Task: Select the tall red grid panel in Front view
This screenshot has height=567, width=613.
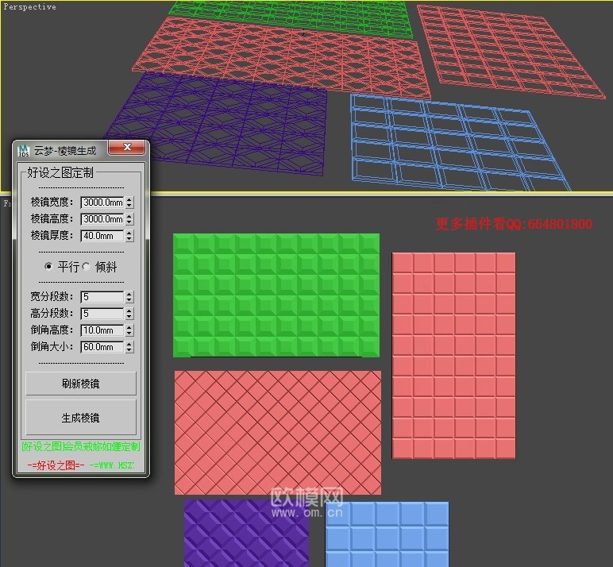Action: 453,356
